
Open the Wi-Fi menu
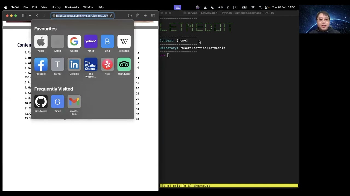coord(253,7)
